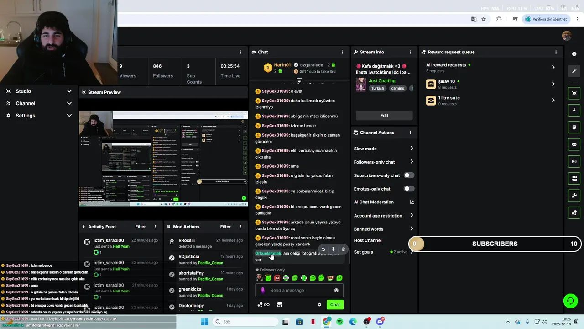Toggle Emotes-only chat switch

point(409,189)
